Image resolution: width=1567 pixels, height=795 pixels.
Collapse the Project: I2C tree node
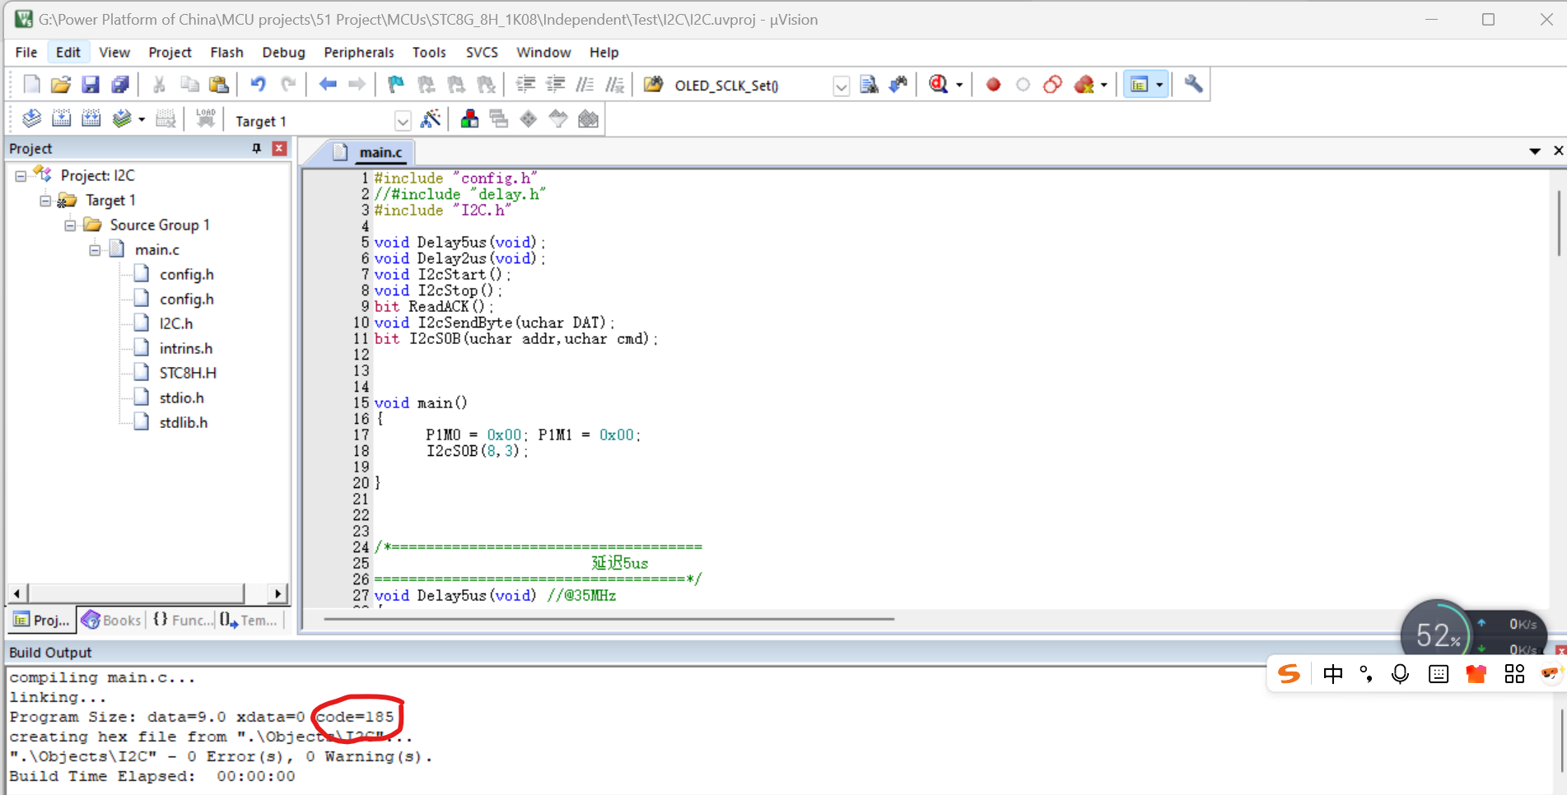(21, 176)
